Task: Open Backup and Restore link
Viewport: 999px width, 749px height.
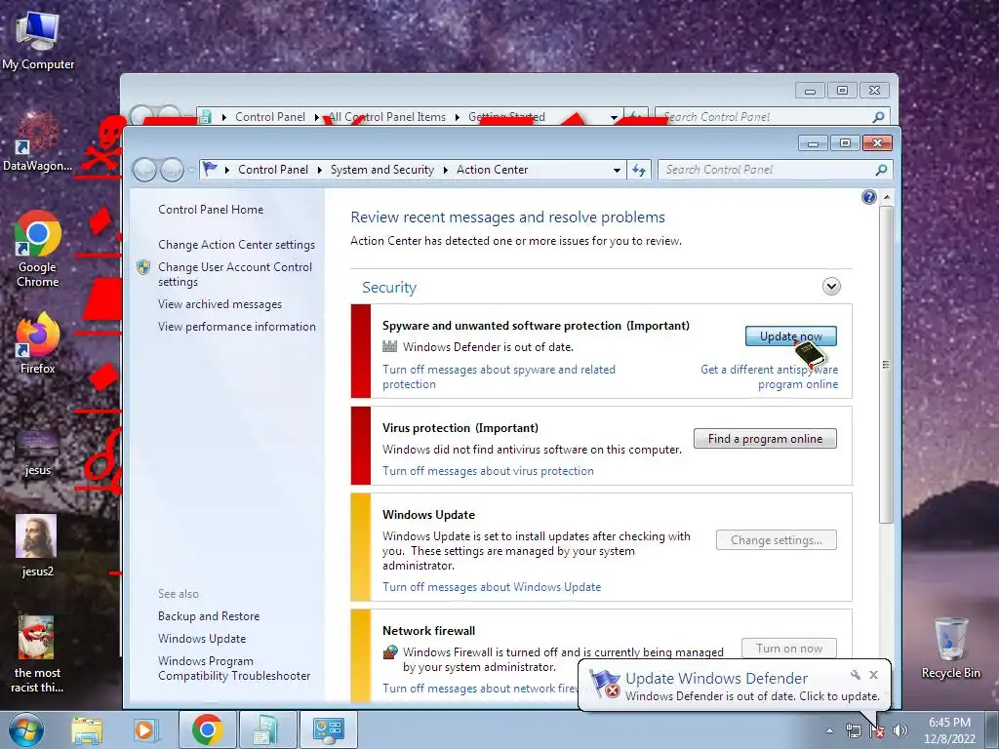Action: [x=209, y=616]
